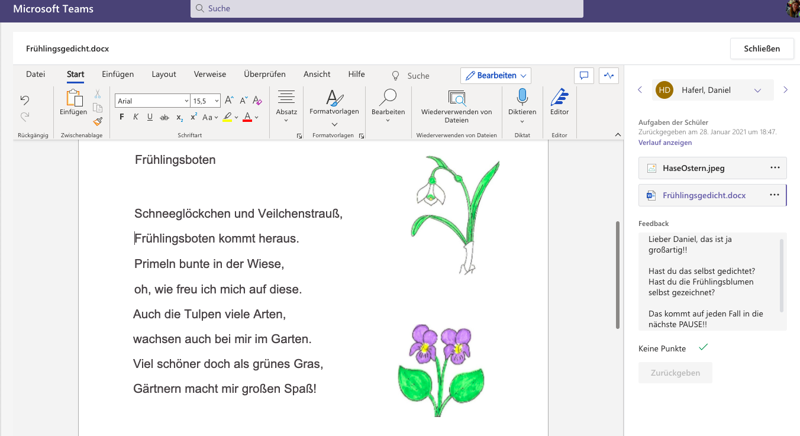Toggle italic formatting with K button

(x=136, y=117)
